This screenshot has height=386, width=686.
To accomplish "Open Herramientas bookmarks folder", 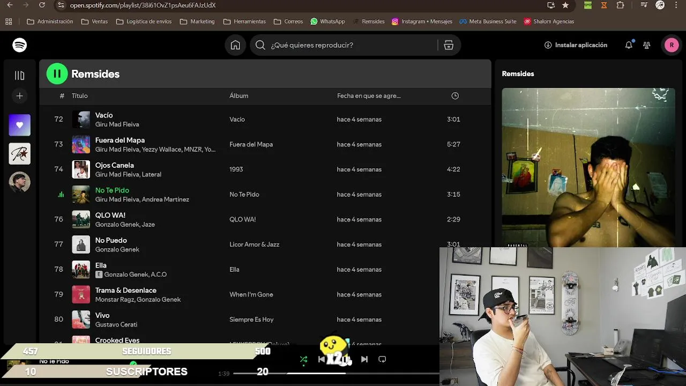I will [244, 21].
